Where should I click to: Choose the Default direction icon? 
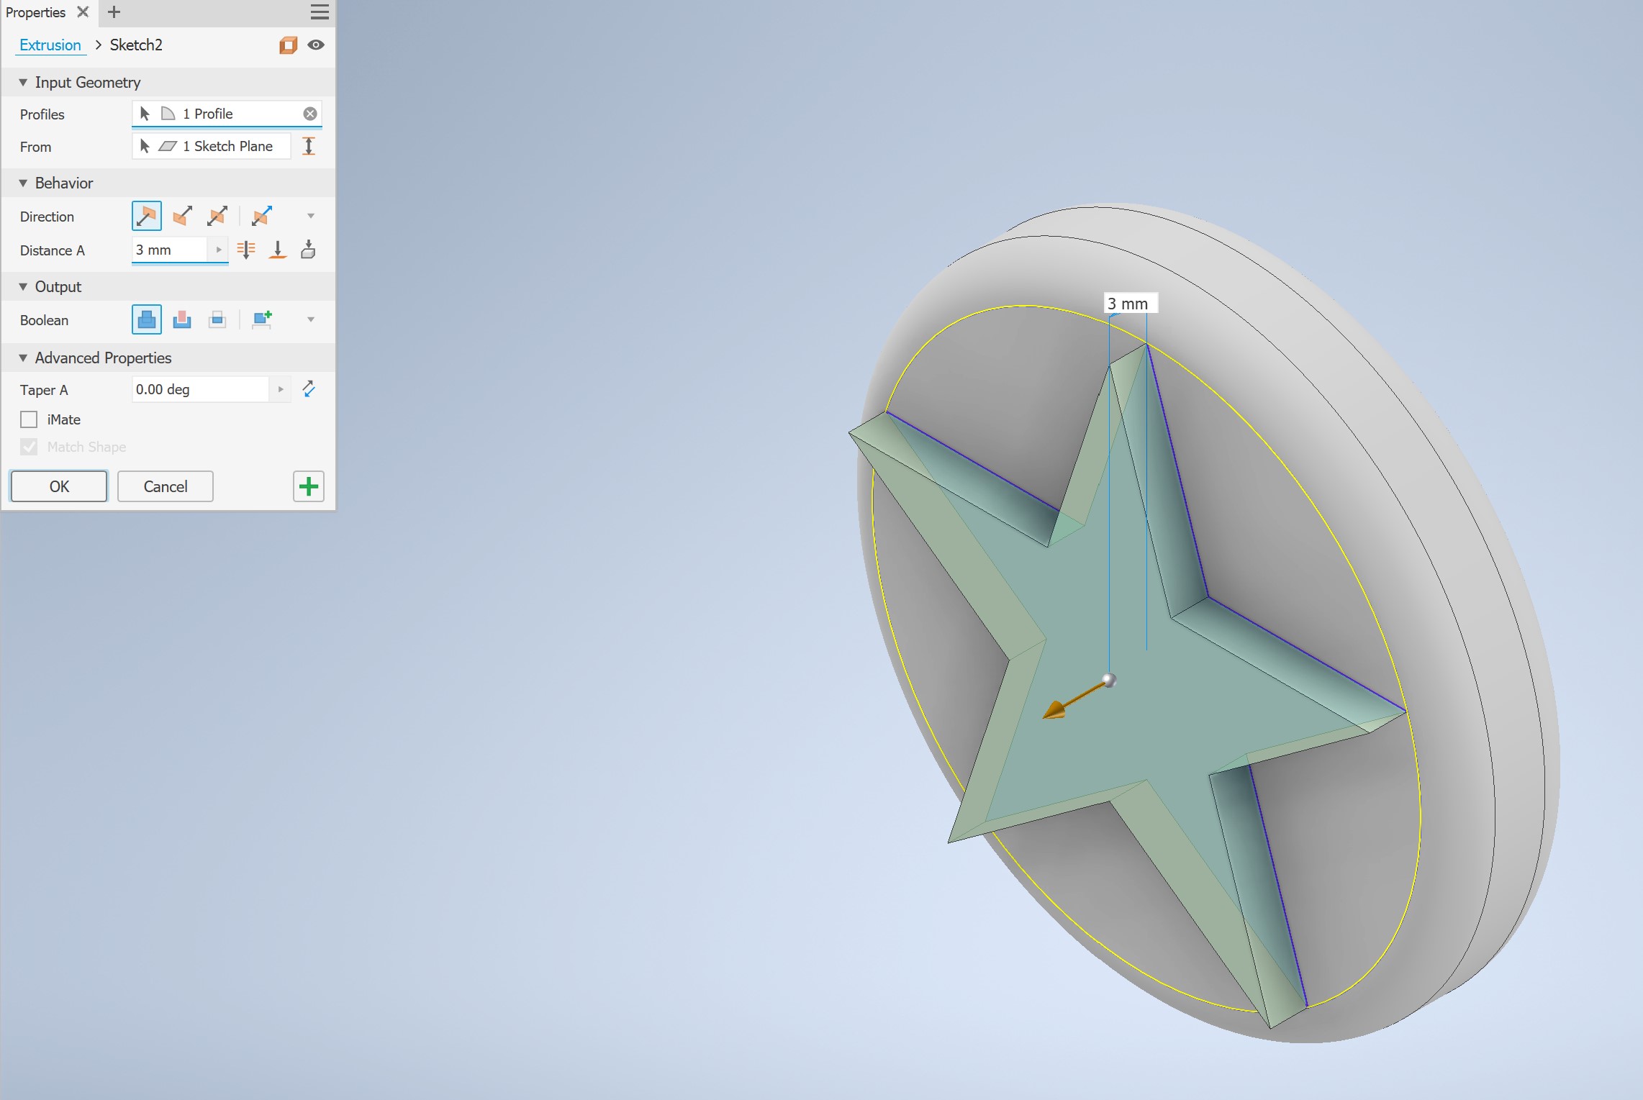pos(146,216)
